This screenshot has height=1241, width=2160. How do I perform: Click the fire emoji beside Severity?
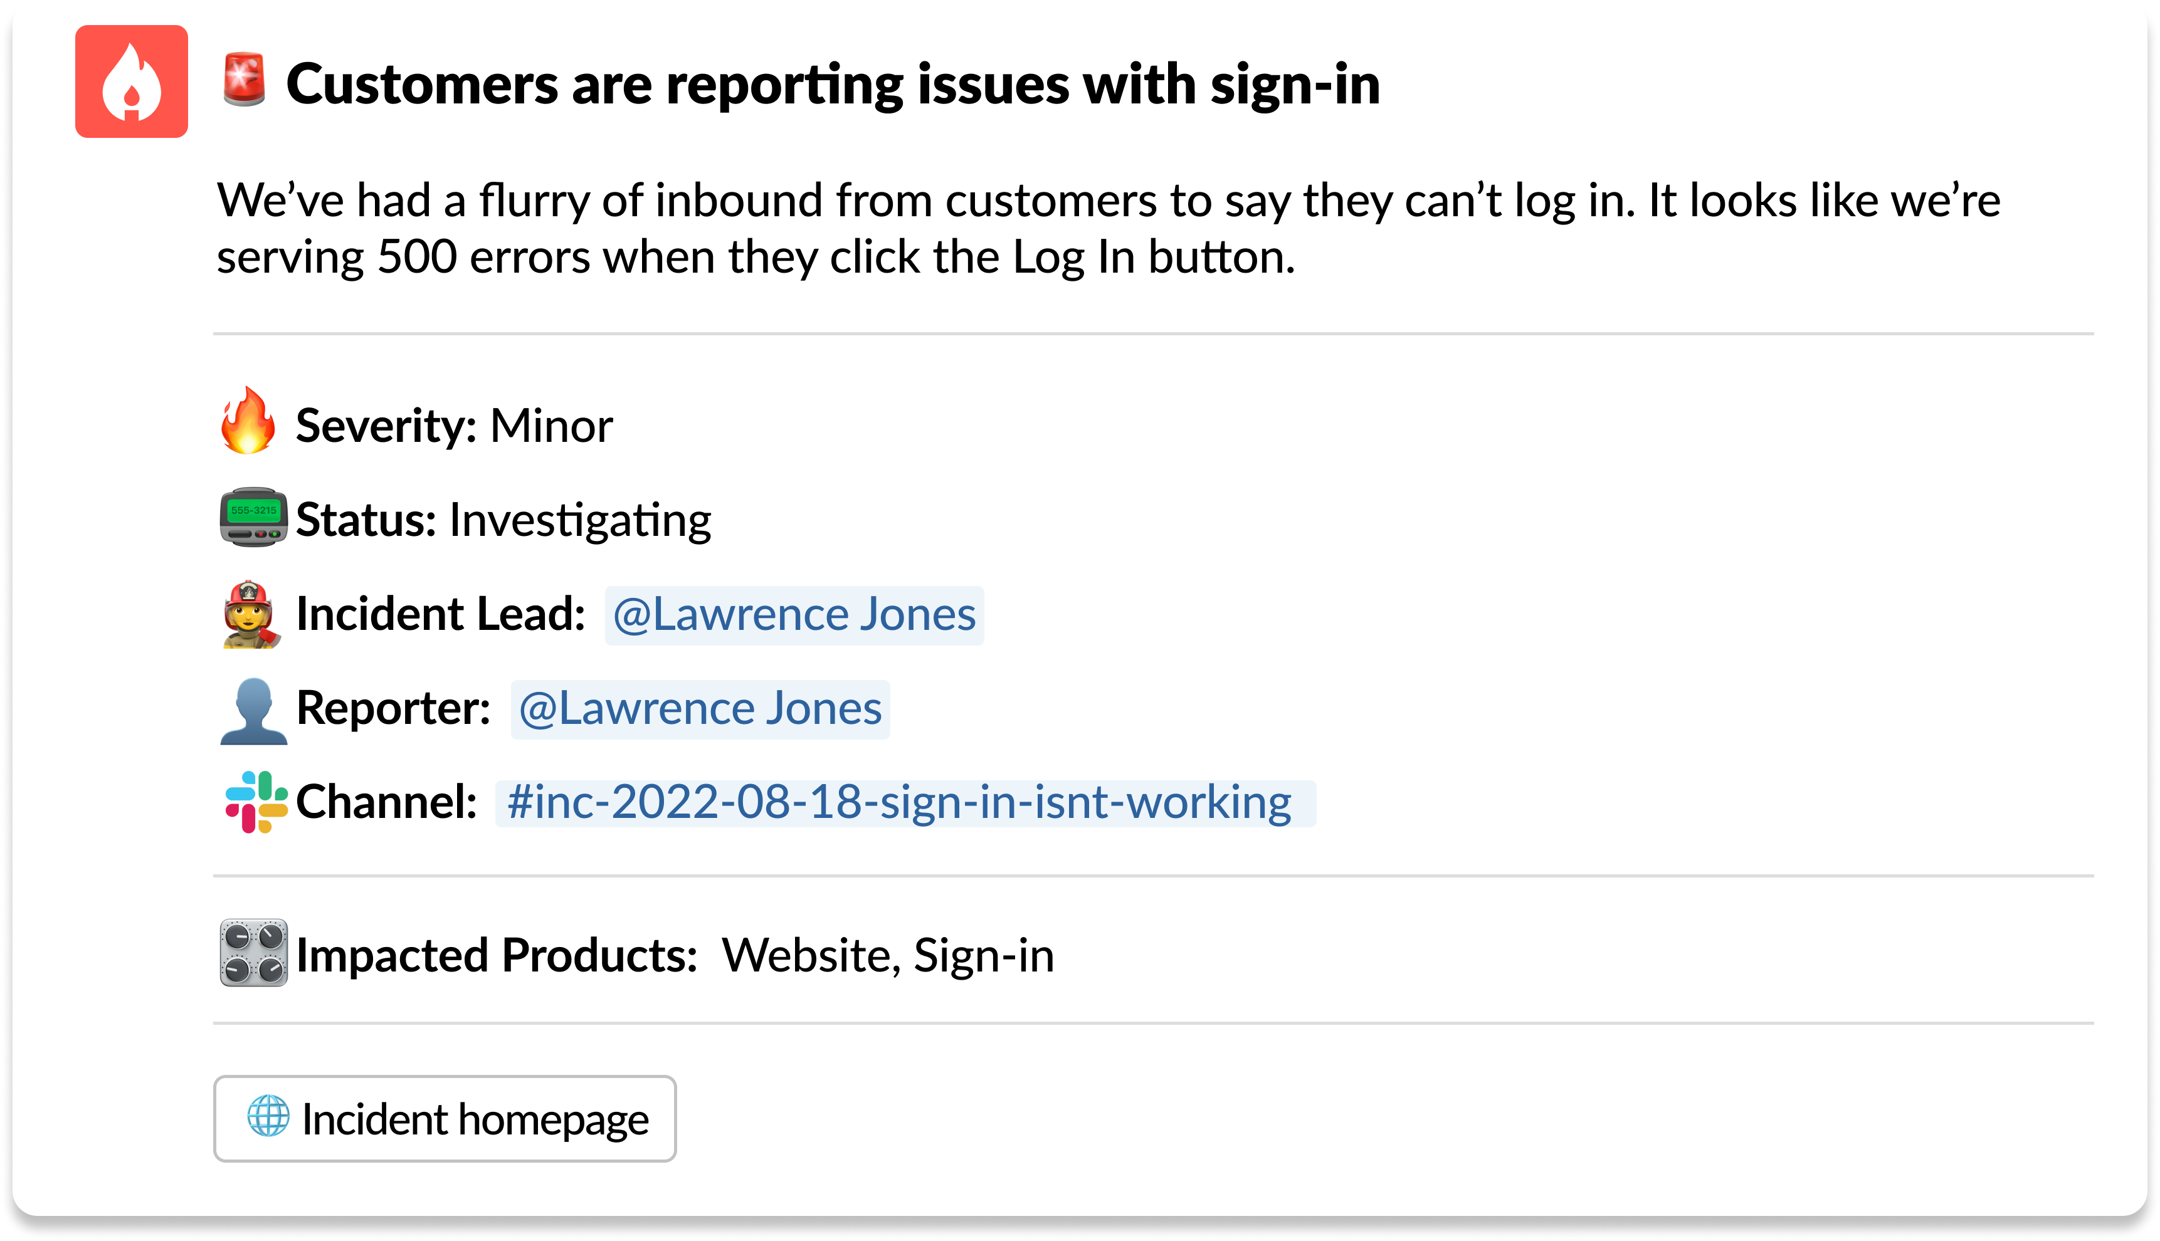(x=248, y=420)
